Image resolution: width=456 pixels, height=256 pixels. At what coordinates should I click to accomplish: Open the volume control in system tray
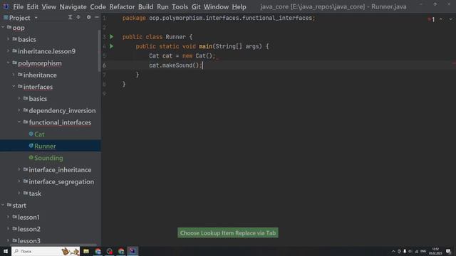(x=410, y=251)
